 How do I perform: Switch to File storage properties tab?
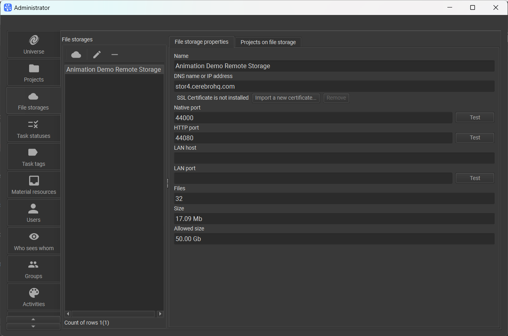pos(201,42)
